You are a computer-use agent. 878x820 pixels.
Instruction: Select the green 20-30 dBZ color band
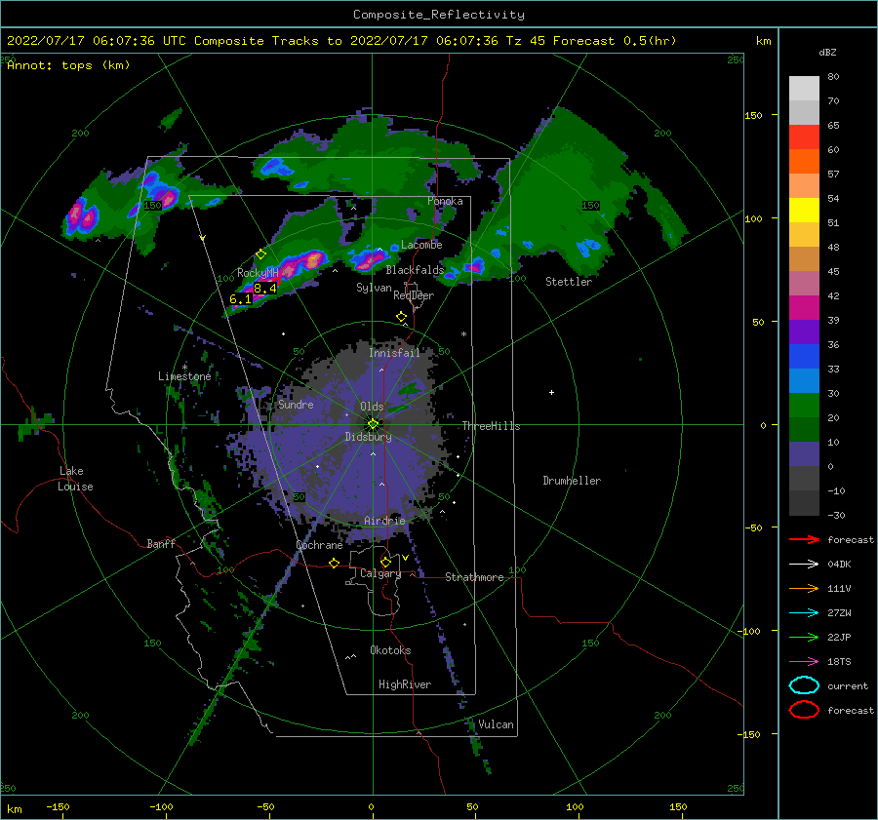[804, 406]
